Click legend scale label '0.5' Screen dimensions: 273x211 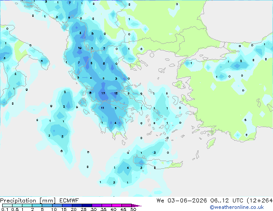tap(15, 209)
